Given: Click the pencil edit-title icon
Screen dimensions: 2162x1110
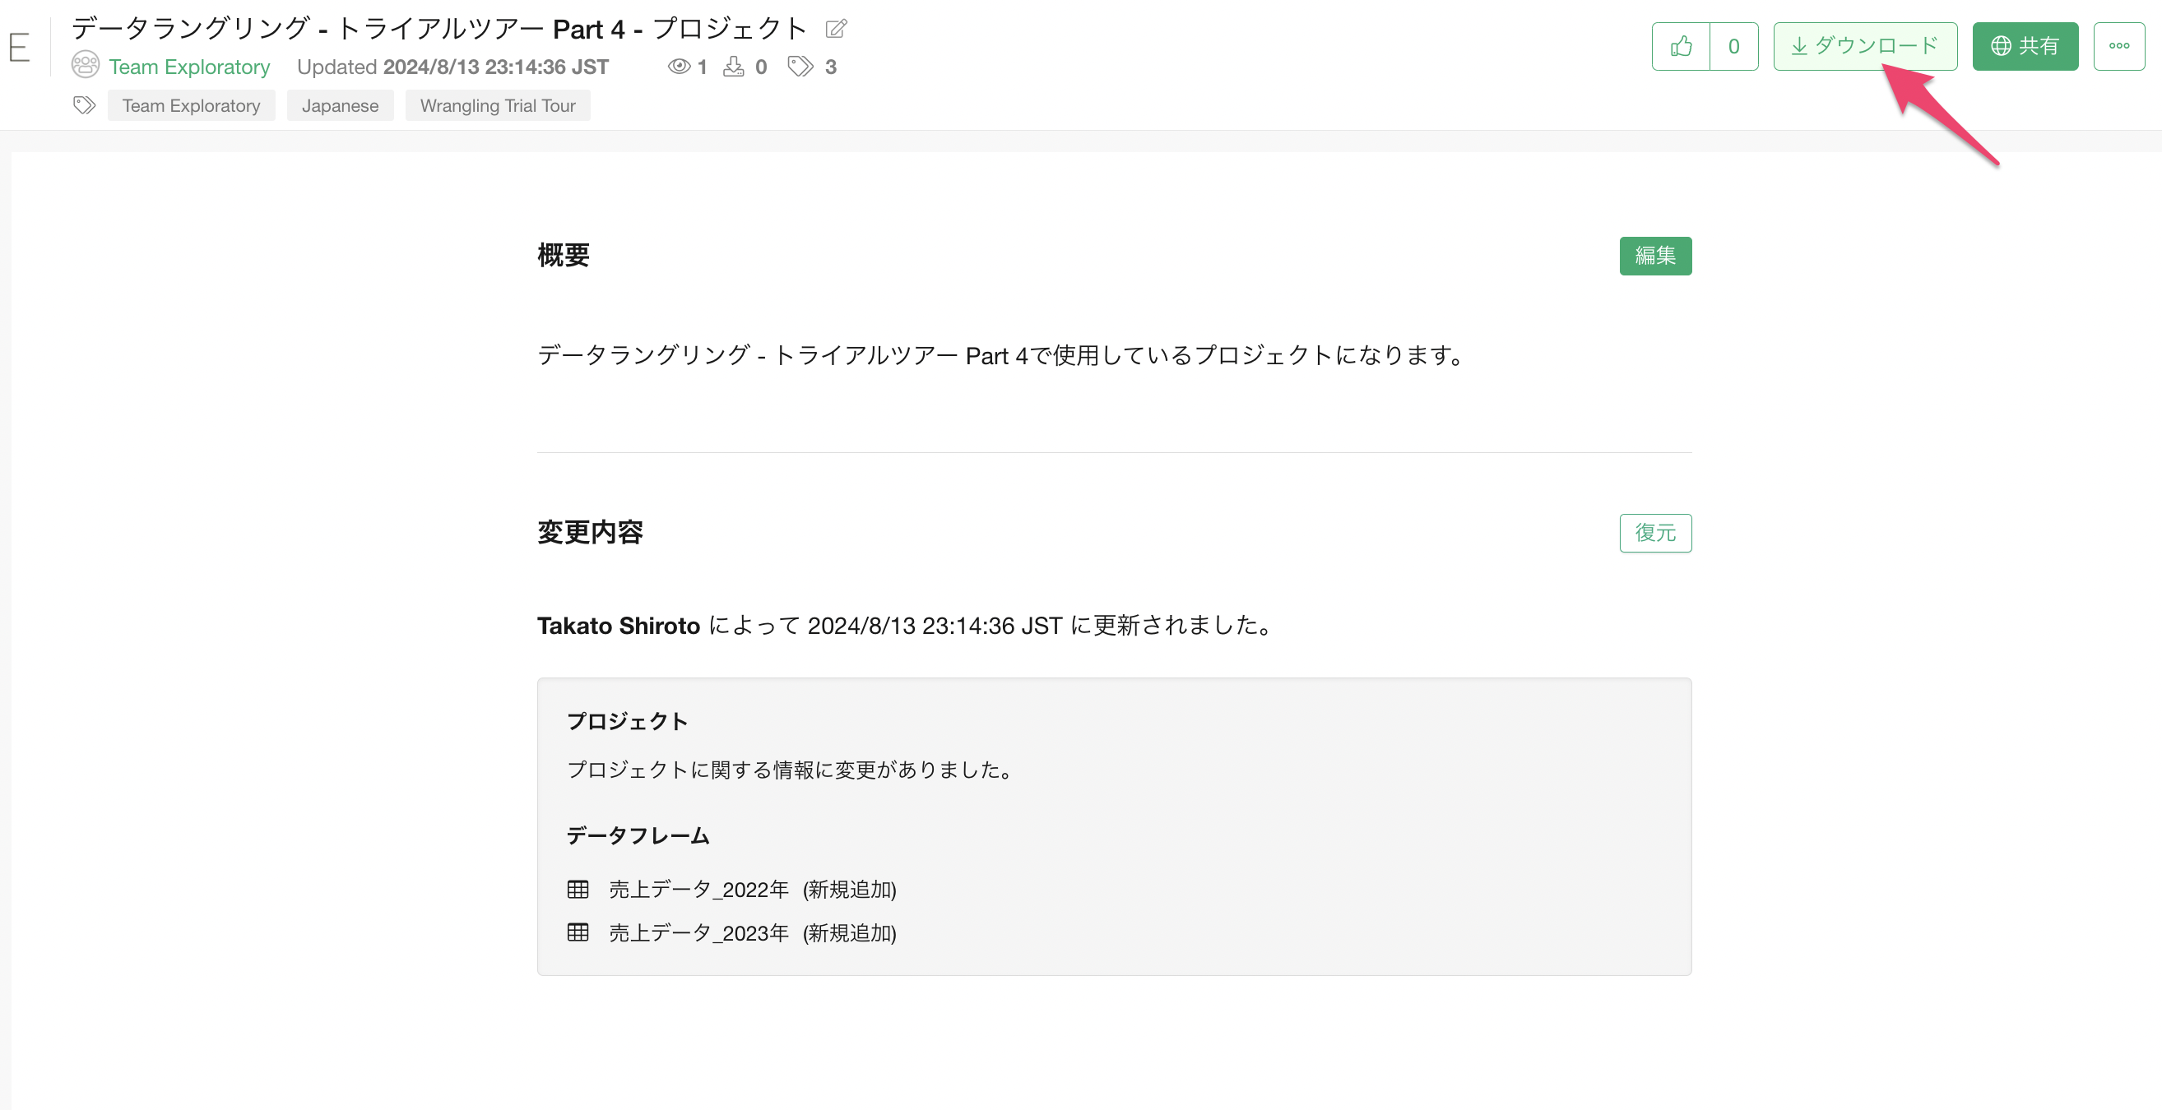Looking at the screenshot, I should pyautogui.click(x=836, y=29).
